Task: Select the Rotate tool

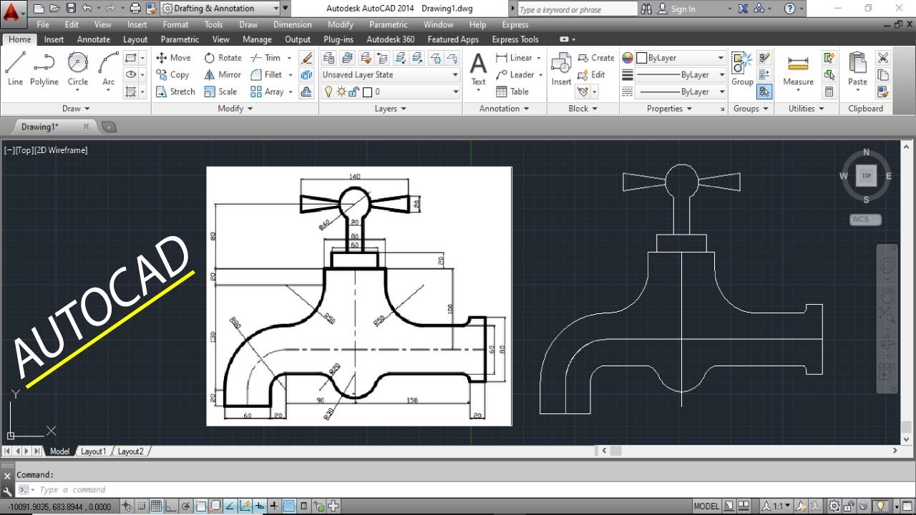Action: pos(223,58)
